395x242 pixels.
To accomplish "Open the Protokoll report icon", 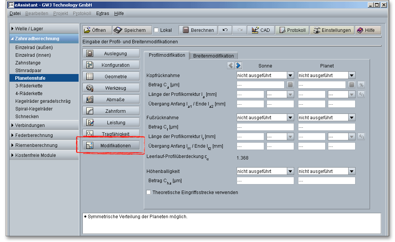I will (282, 30).
